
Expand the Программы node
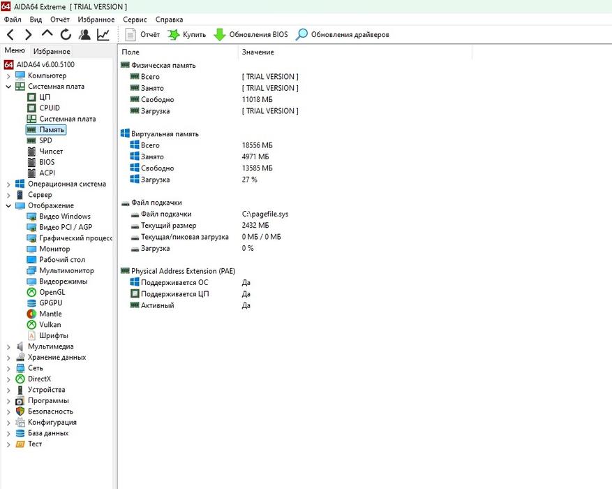pyautogui.click(x=8, y=401)
